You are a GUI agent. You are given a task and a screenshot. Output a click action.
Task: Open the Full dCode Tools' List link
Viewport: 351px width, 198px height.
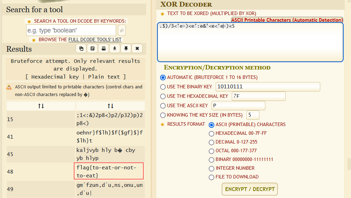95,39
